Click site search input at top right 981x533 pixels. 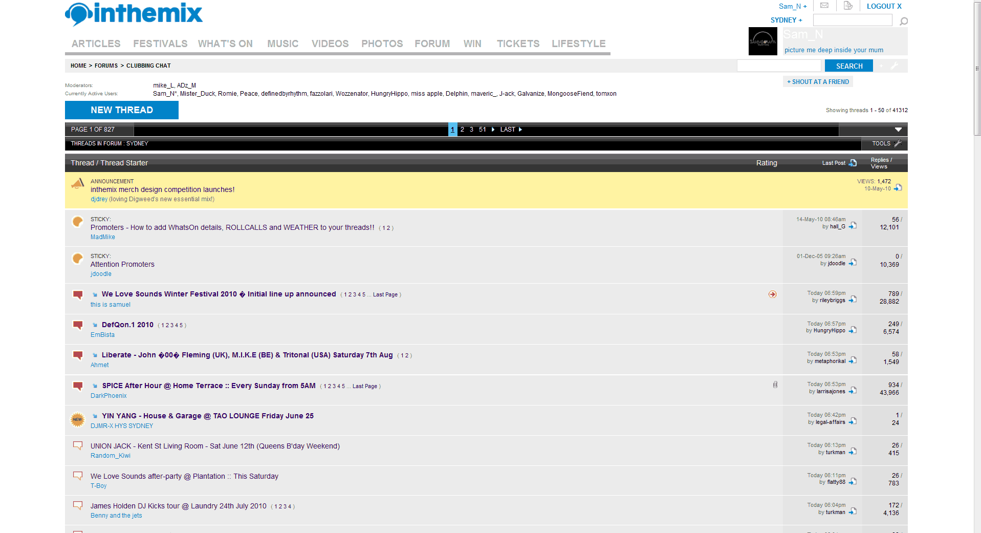[853, 20]
